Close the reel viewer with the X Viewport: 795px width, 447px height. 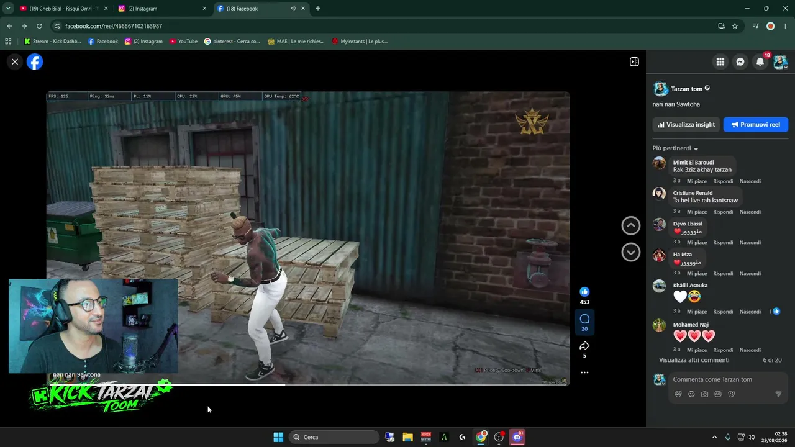coord(15,61)
